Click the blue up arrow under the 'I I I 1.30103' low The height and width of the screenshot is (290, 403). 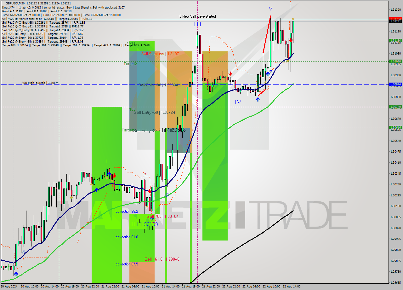click(152, 217)
